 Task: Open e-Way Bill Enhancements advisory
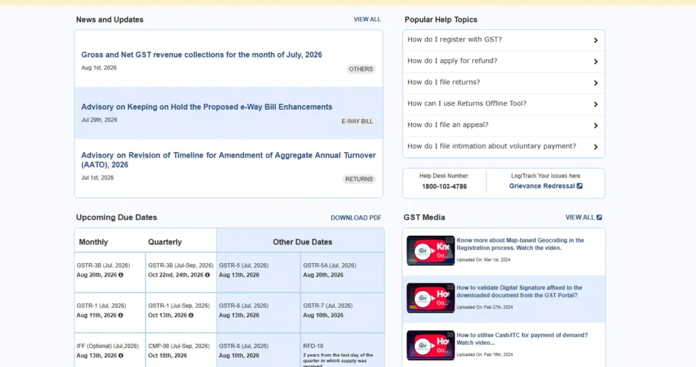[207, 107]
